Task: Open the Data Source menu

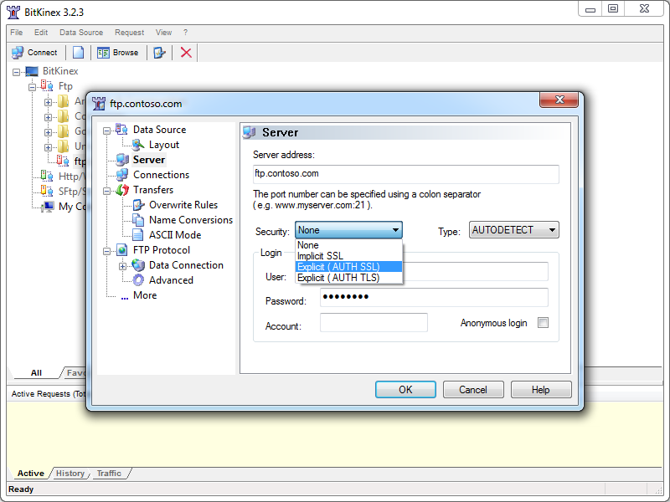Action: 81,33
